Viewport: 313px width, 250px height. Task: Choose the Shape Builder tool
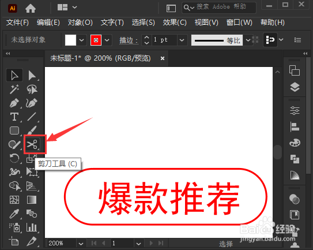pyautogui.click(x=14, y=186)
